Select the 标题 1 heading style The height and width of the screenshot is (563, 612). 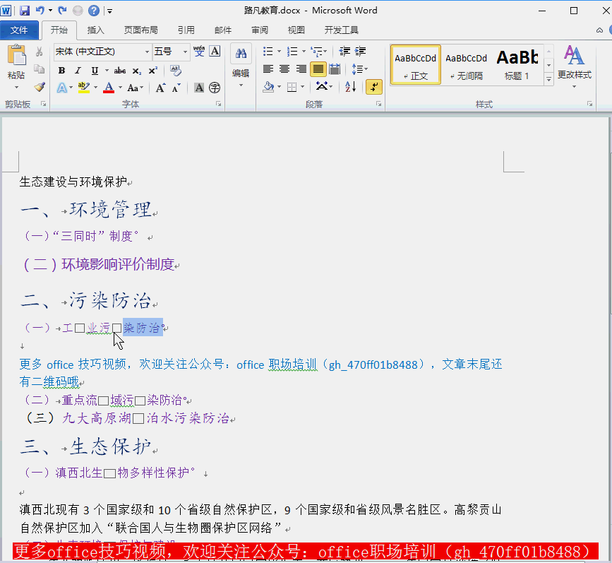pos(517,65)
